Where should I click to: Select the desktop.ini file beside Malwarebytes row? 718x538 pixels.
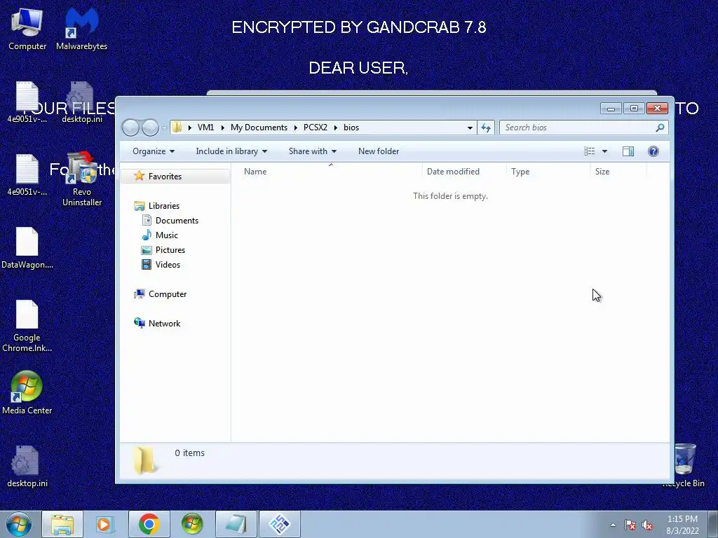tap(82, 103)
